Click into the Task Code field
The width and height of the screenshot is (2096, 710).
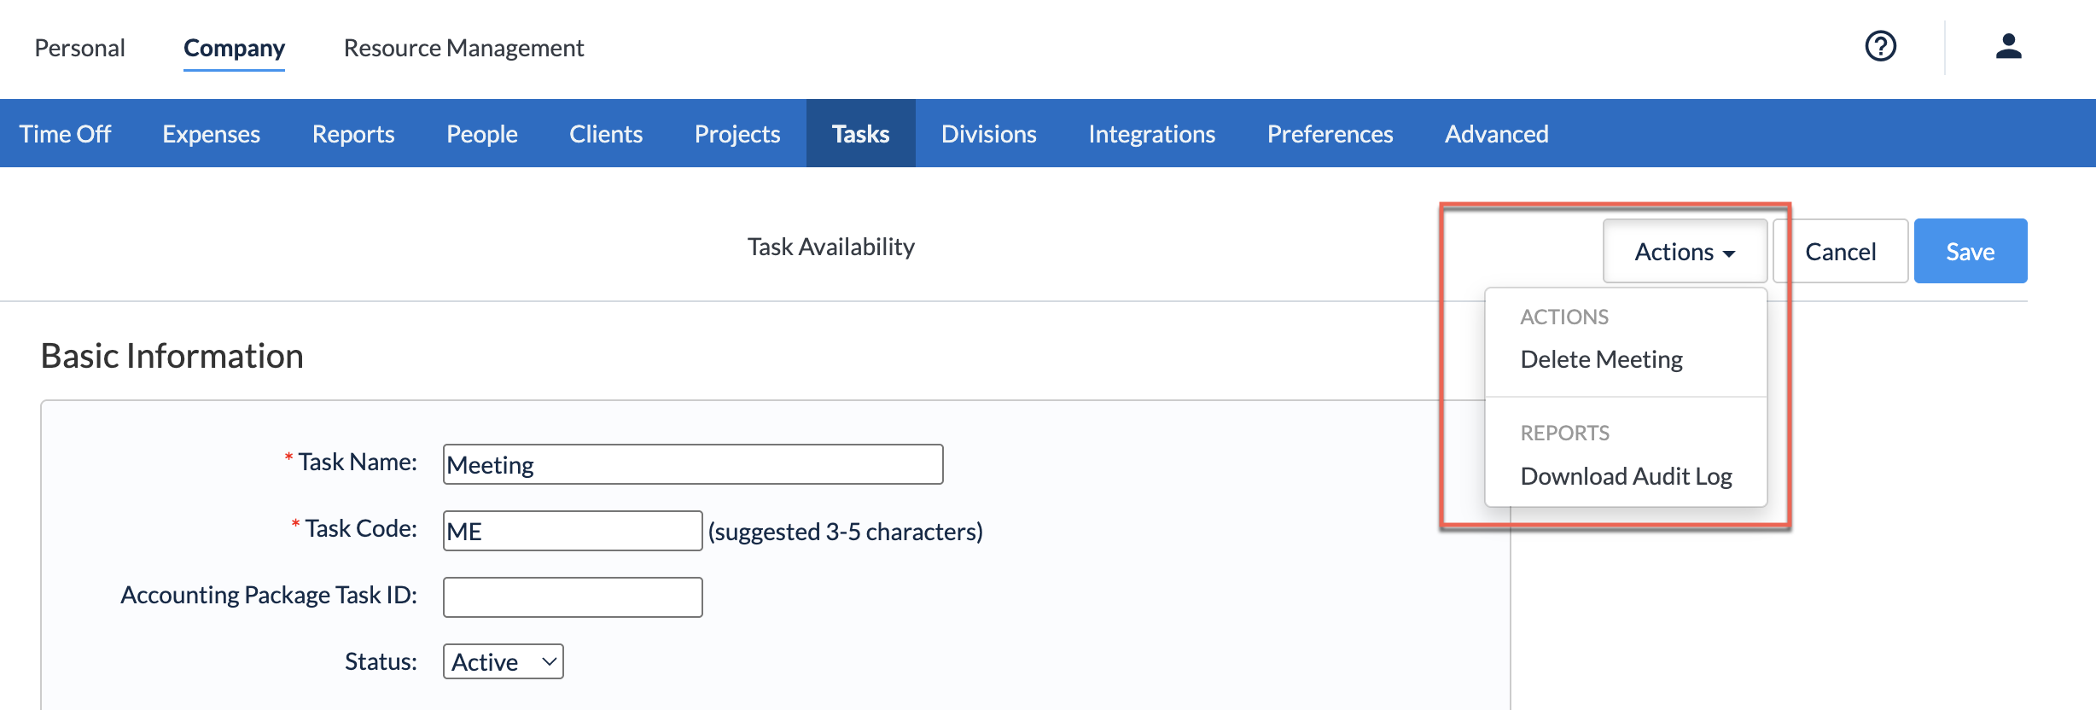pos(573,531)
